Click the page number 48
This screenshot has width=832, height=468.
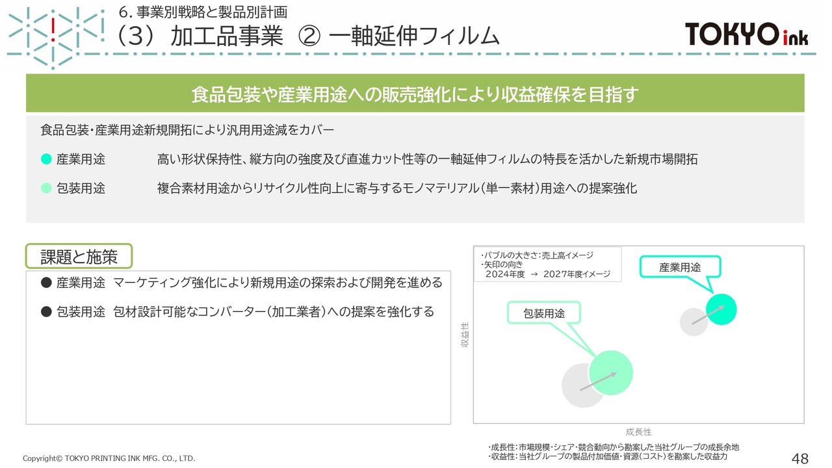pos(800,458)
